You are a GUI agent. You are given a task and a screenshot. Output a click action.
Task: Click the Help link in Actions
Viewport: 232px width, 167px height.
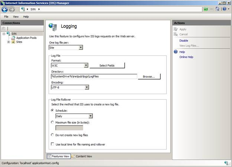[182, 52]
